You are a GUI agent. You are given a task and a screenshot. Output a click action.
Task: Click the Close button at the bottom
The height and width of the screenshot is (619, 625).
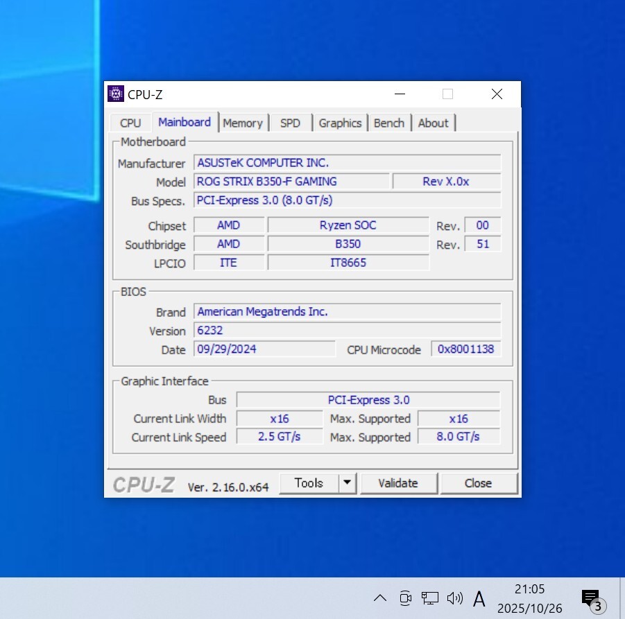point(478,483)
